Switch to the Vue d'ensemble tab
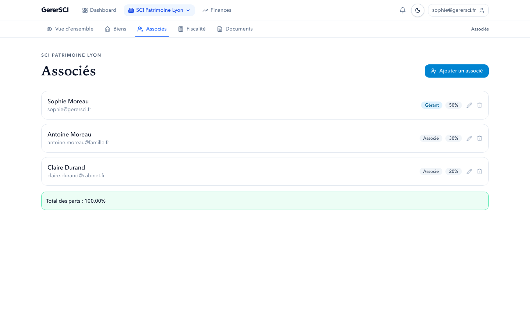Image resolution: width=530 pixels, height=331 pixels. [70, 29]
